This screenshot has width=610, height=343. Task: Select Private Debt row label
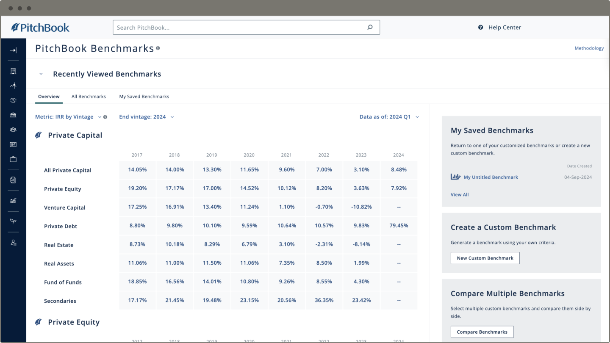point(61,226)
